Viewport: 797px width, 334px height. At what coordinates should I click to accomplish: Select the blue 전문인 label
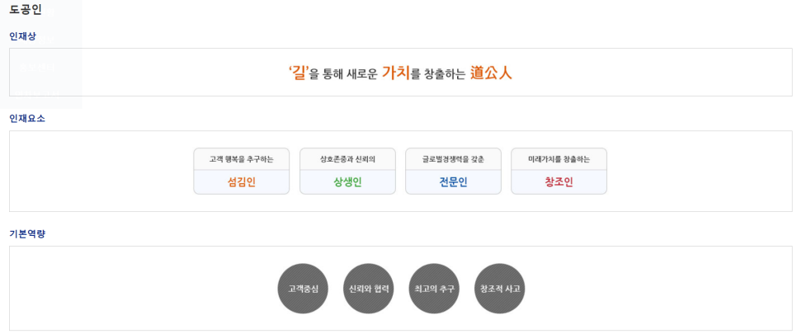point(453,182)
